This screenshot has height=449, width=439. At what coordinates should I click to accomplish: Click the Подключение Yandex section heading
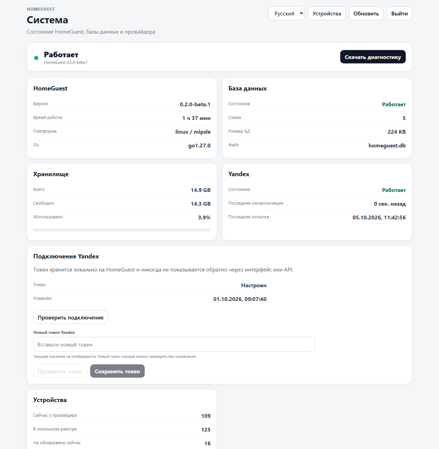tap(66, 256)
